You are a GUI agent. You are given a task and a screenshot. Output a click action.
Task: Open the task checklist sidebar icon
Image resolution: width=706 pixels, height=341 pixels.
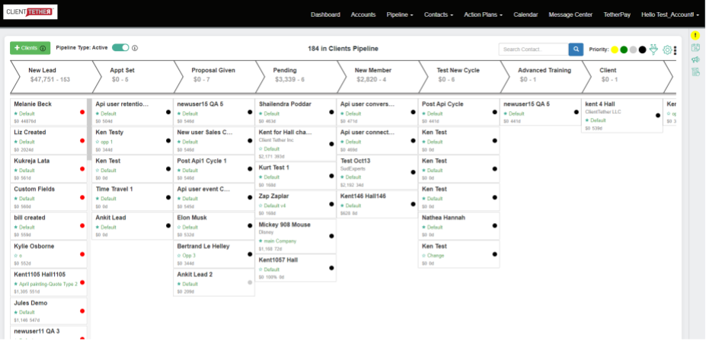[x=695, y=72]
